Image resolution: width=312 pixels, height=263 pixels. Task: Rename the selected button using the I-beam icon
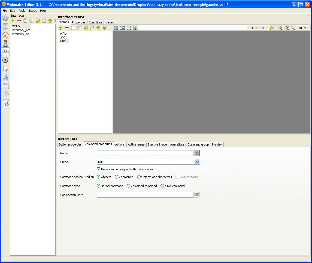(73, 28)
